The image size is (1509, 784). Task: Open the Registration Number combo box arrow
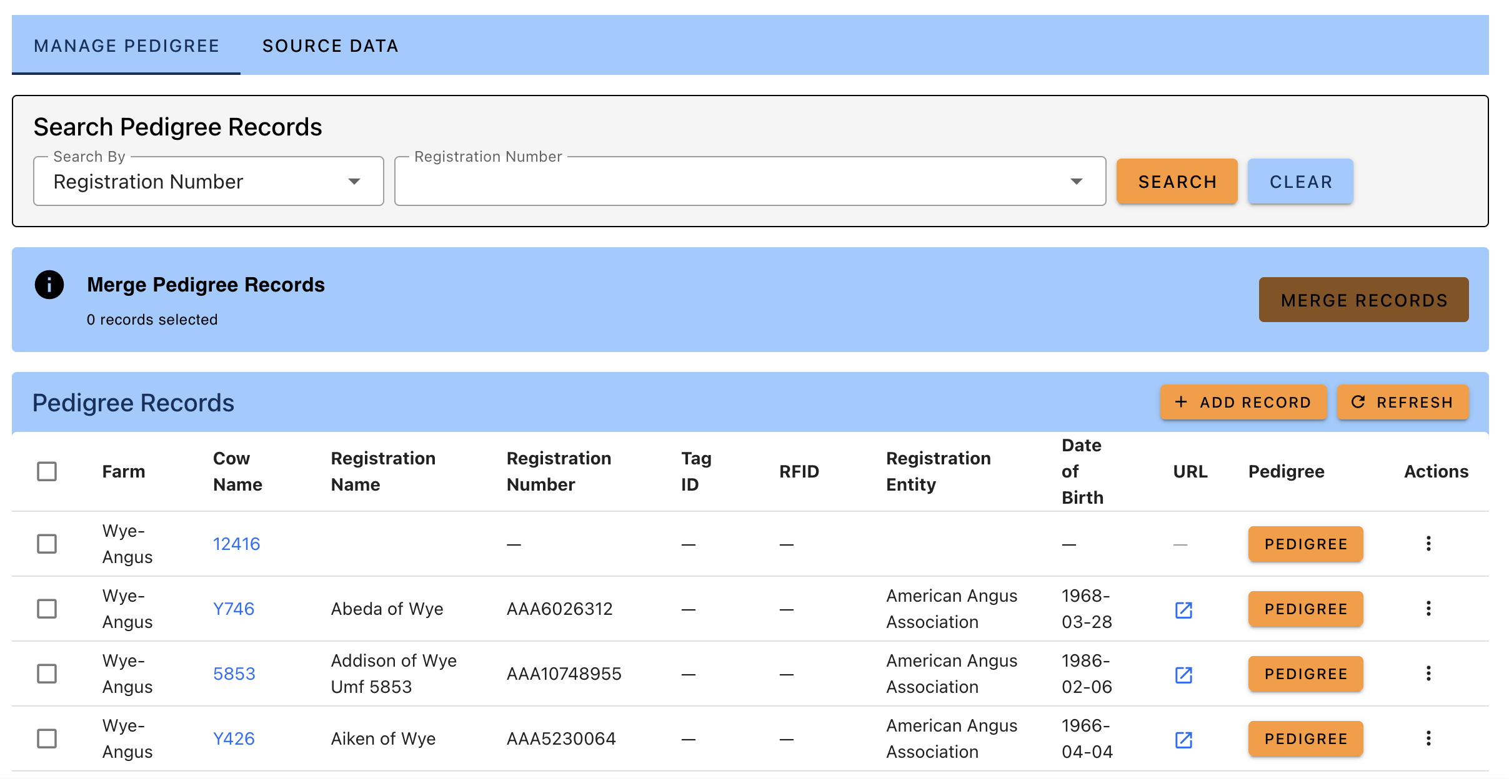[x=1076, y=182]
